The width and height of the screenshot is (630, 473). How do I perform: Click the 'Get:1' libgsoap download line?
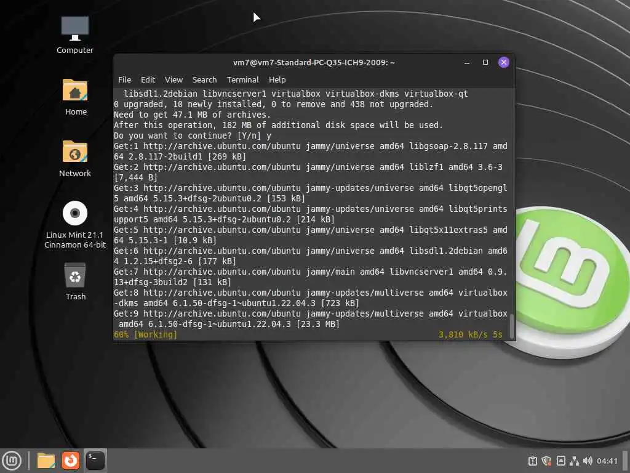[310, 152]
